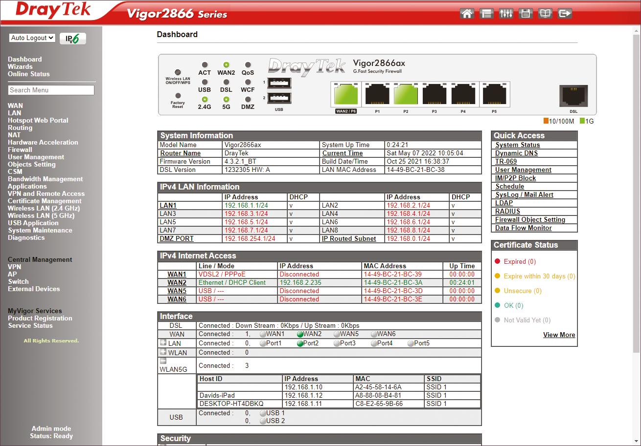The height and width of the screenshot is (446, 641).
Task: Click the WAN2 LED on router panel
Action: tap(226, 64)
